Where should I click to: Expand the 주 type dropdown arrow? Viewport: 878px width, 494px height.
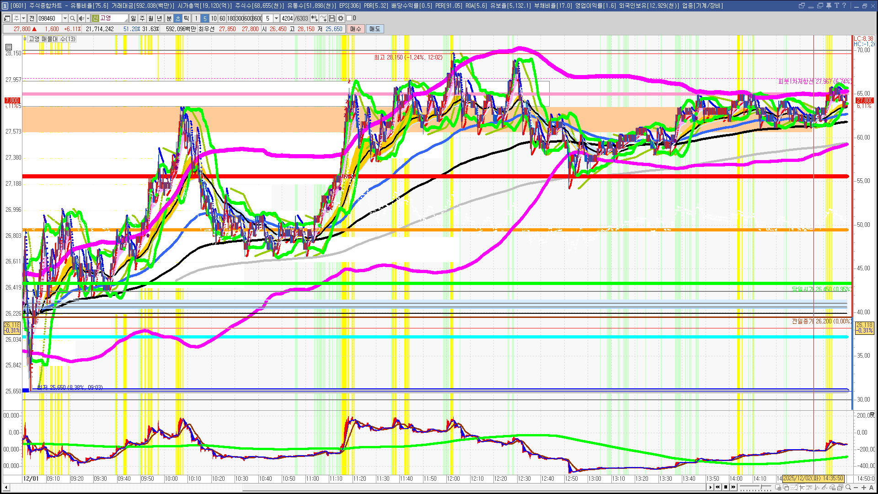click(x=23, y=18)
